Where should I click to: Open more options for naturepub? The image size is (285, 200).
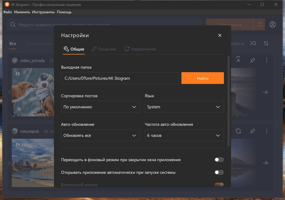267,131
